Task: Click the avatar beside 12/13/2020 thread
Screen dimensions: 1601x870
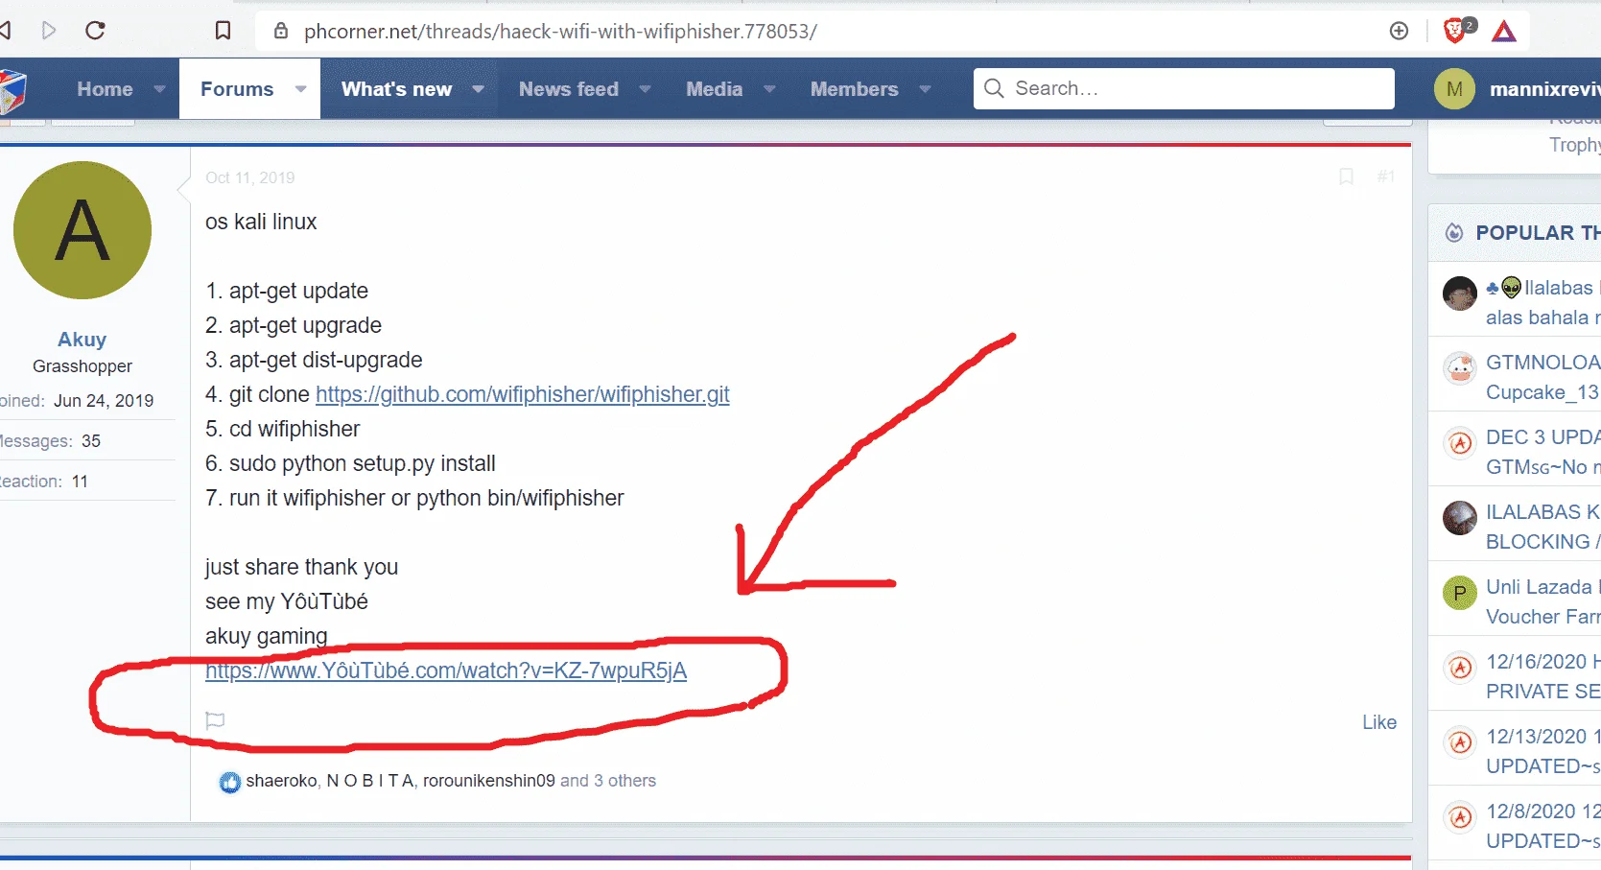Action: point(1460,742)
